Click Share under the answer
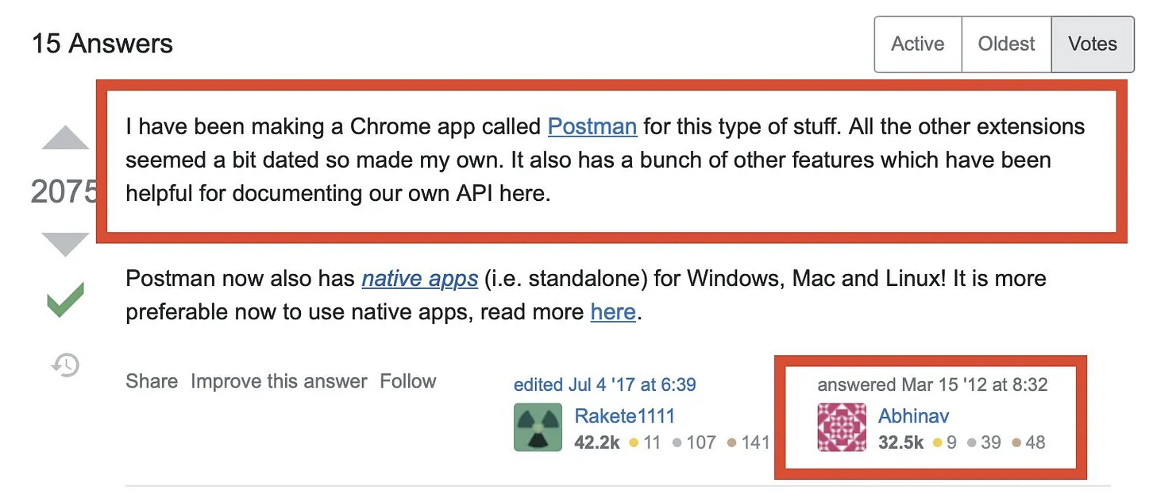The width and height of the screenshot is (1153, 502). 152,381
